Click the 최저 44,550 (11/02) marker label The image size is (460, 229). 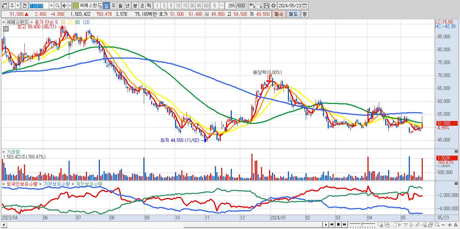tap(180, 140)
